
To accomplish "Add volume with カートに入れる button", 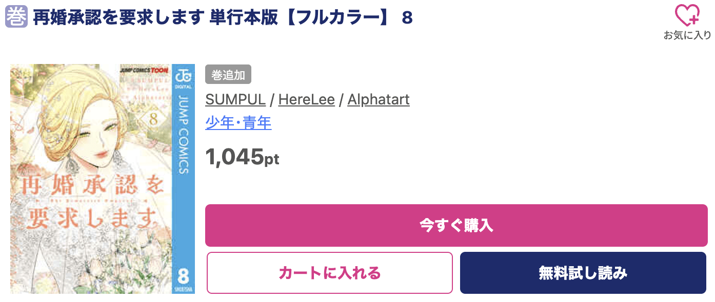I will pos(330,273).
